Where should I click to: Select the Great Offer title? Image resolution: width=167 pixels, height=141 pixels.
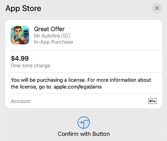pos(49,29)
